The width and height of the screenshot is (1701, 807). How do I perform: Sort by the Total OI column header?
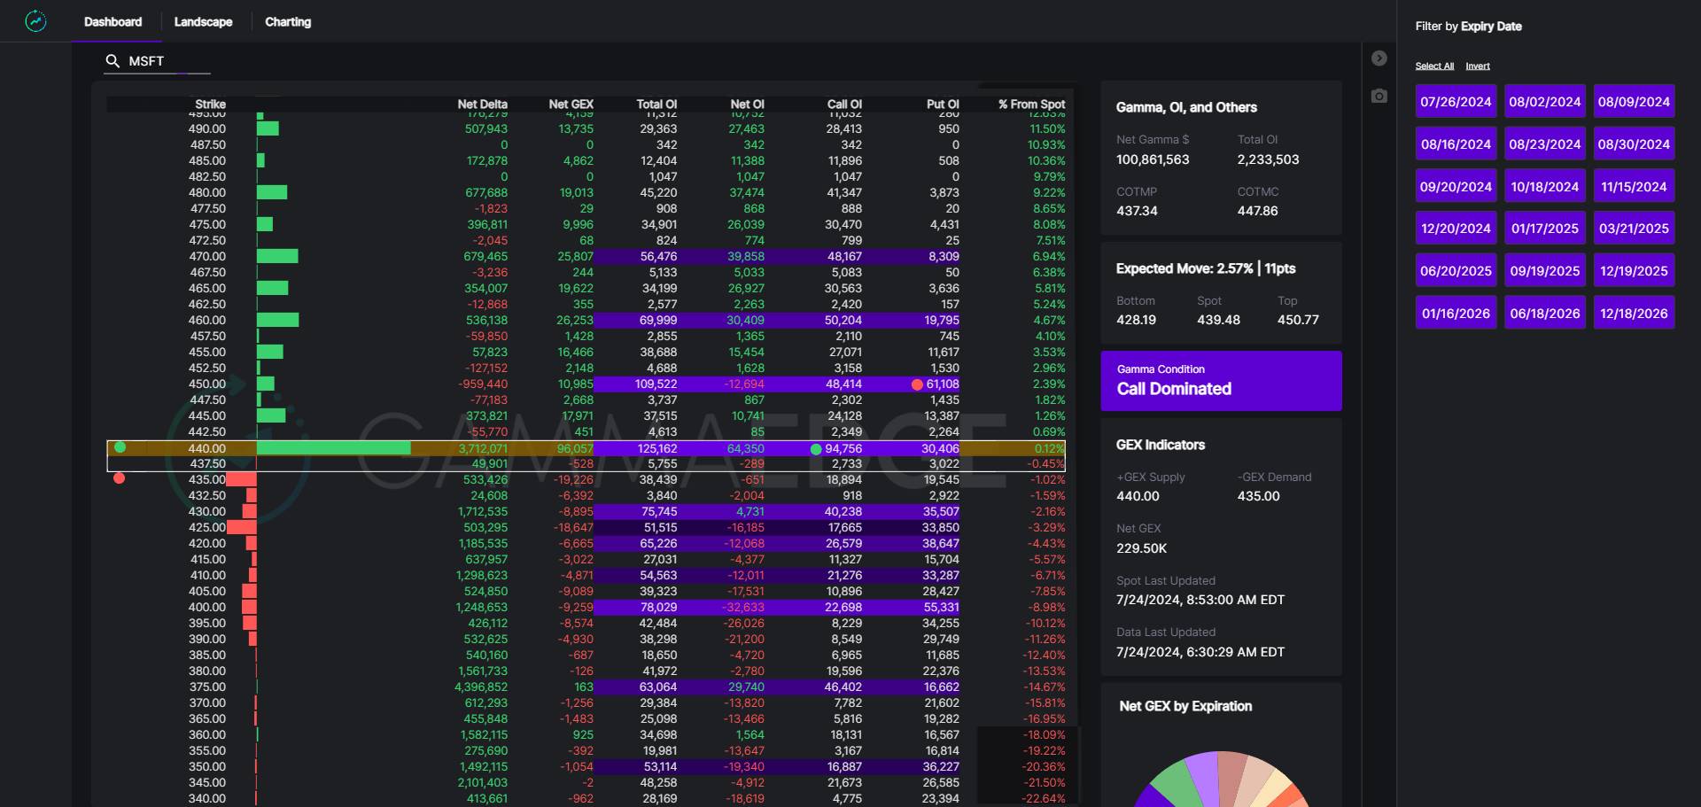point(656,105)
